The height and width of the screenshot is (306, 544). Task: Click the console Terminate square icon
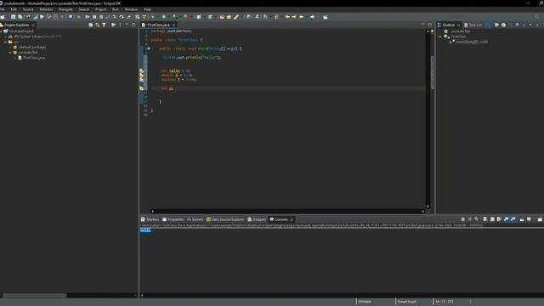[462, 219]
